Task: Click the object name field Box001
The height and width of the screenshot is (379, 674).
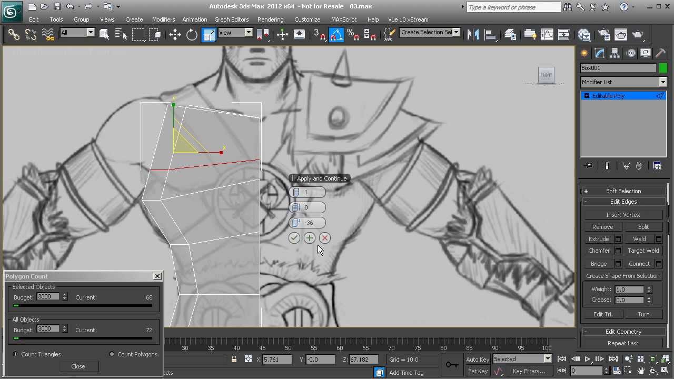Action: coord(618,68)
